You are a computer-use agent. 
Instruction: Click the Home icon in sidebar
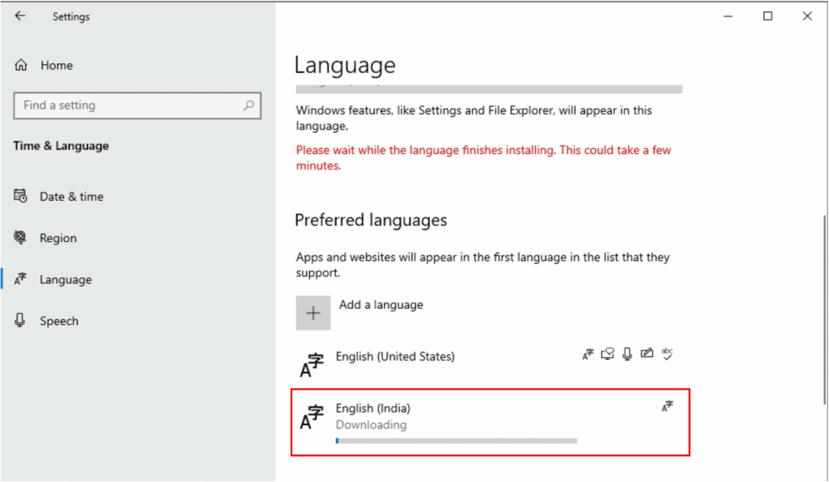[x=22, y=66]
